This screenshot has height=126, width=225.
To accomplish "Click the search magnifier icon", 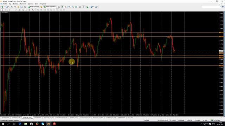I will pos(220,7).
